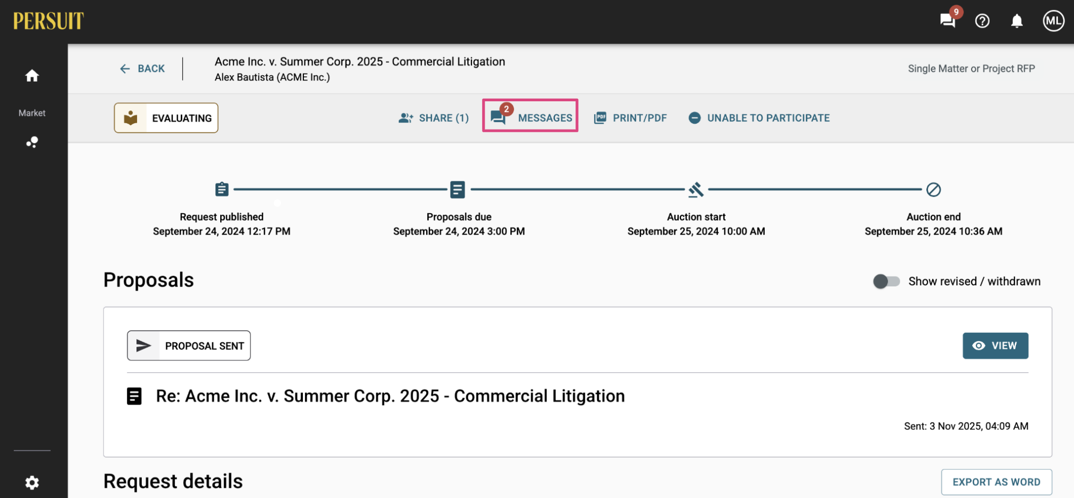Open the help question mark icon
1074x498 pixels.
pyautogui.click(x=982, y=21)
